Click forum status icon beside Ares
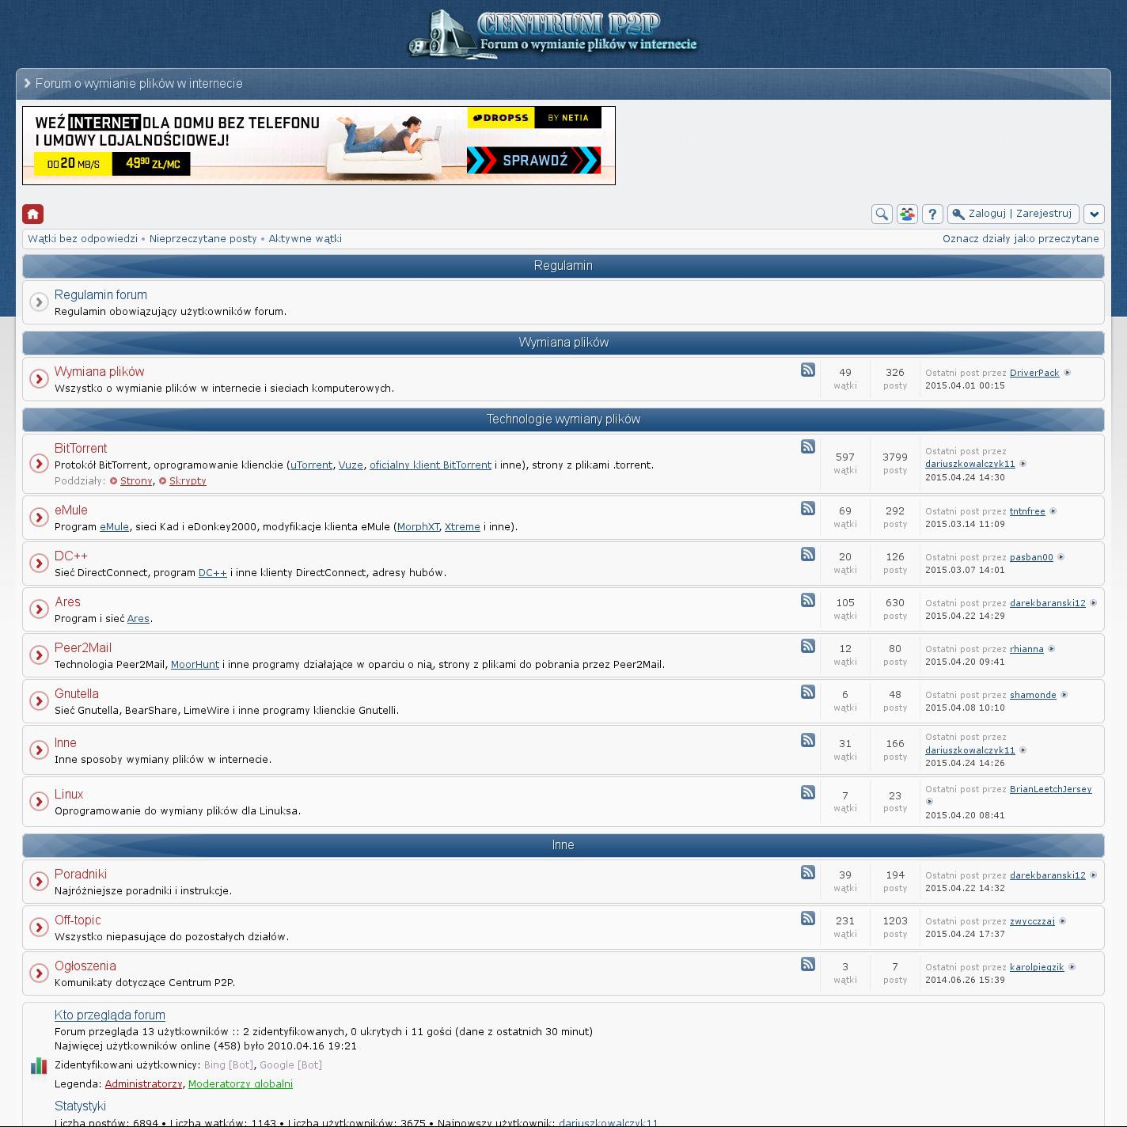The image size is (1127, 1127). 39,609
